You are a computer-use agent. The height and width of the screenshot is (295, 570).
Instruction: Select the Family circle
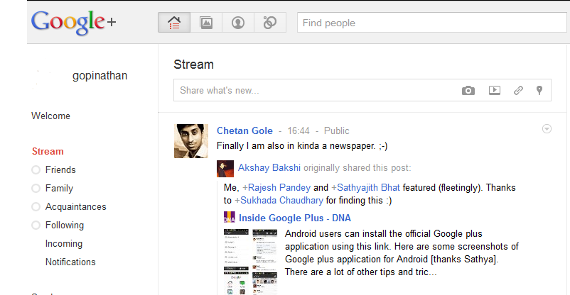(59, 189)
